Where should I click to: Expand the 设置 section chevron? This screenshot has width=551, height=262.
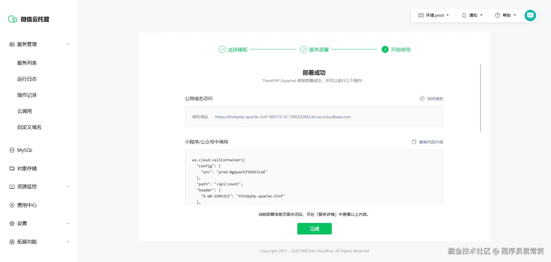[x=68, y=223]
